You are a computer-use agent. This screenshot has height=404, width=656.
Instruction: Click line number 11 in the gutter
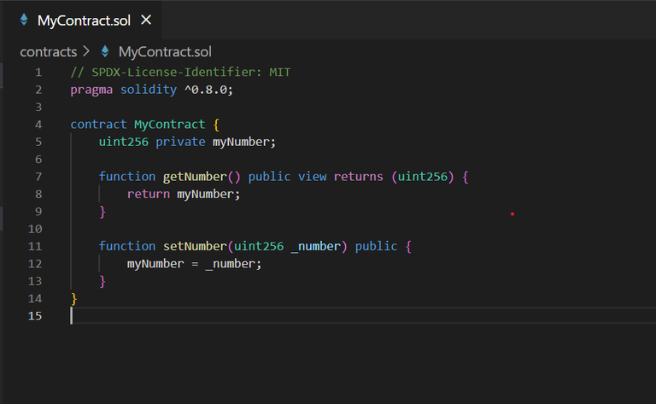point(35,246)
